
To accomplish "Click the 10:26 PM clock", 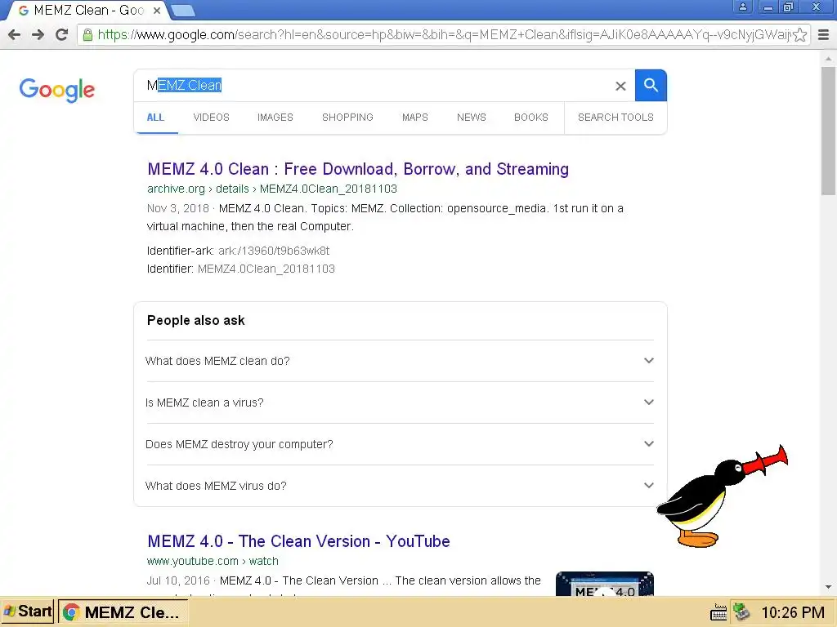I will click(793, 612).
